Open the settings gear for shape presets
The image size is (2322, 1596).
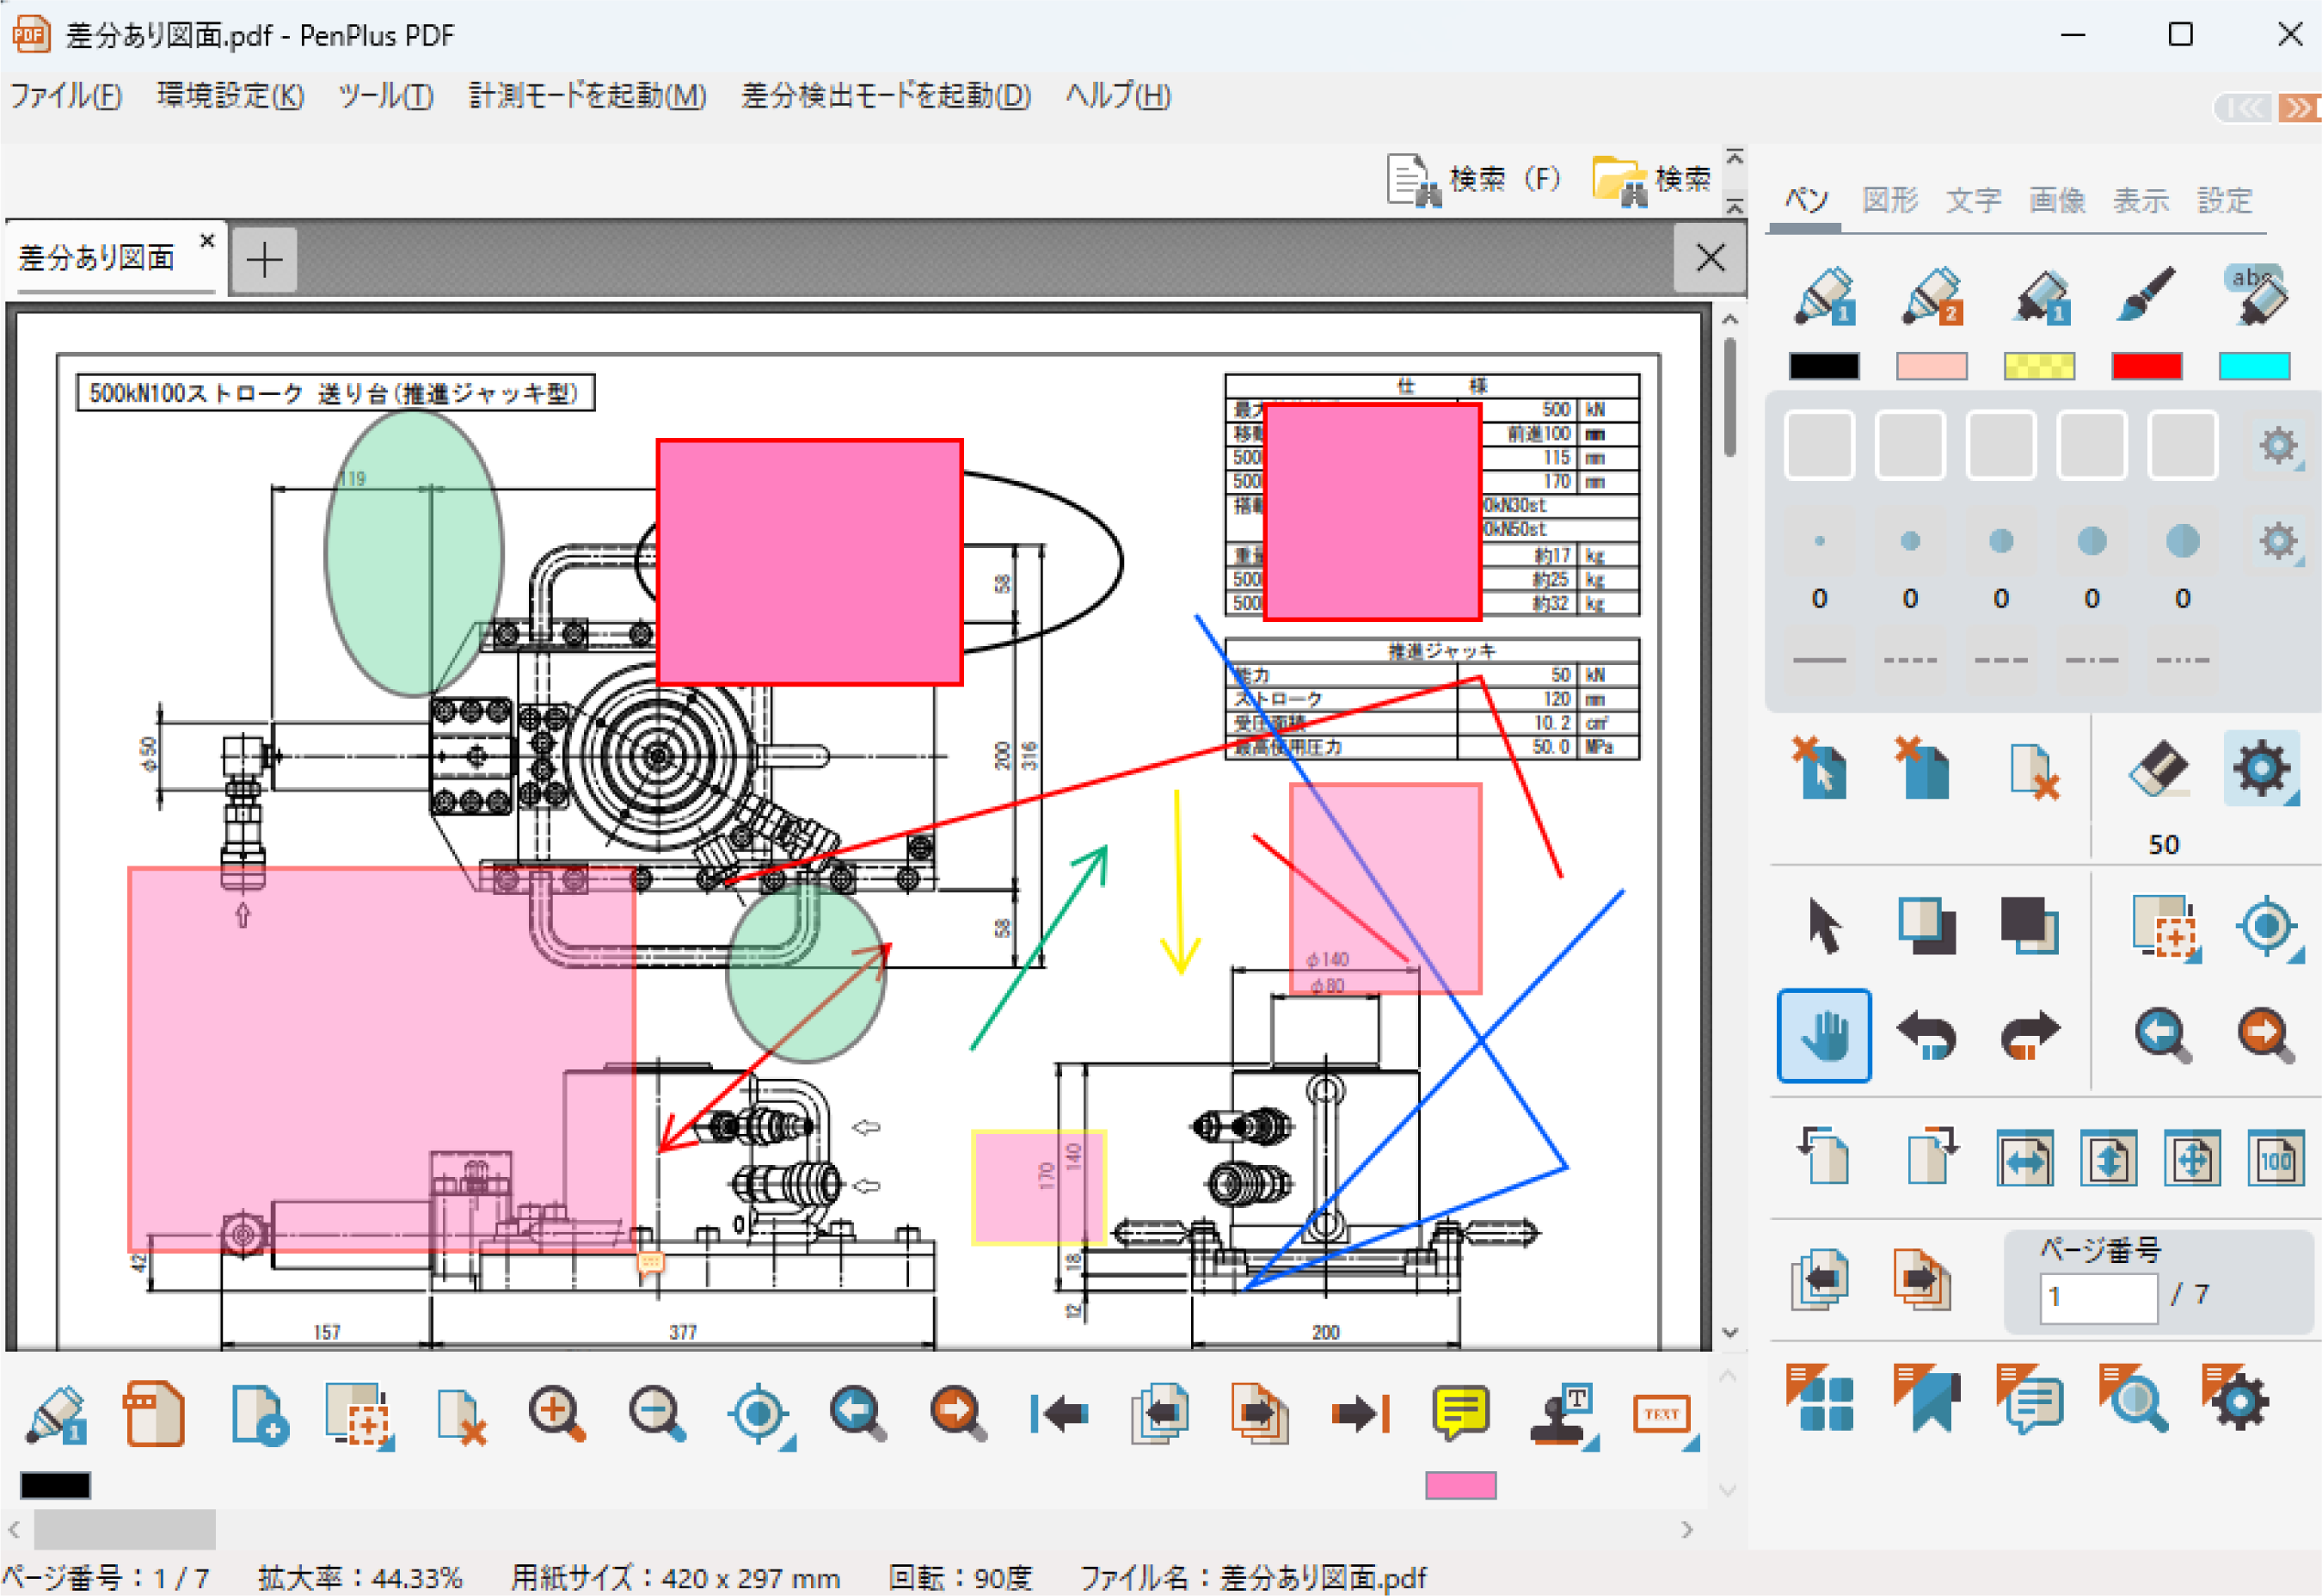tap(2277, 445)
